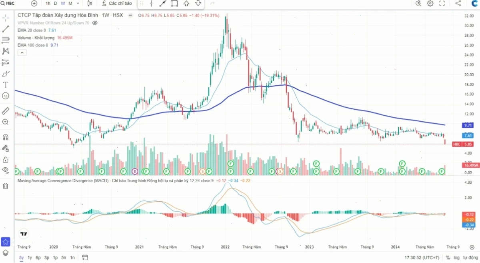Image resolution: width=480 pixels, height=263 pixels.
Task: Click the trash remove drawings icon
Action: [6, 186]
